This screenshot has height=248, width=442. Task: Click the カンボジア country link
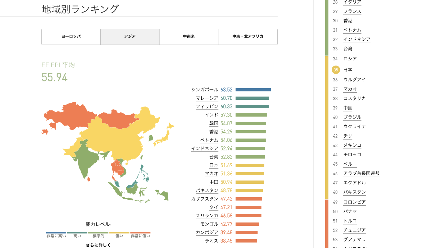(207, 232)
